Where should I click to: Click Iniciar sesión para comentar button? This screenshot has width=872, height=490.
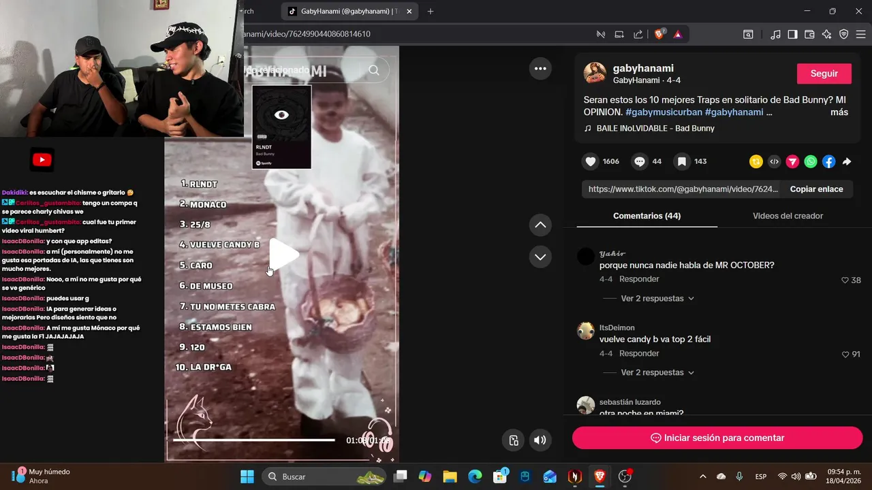(x=717, y=438)
